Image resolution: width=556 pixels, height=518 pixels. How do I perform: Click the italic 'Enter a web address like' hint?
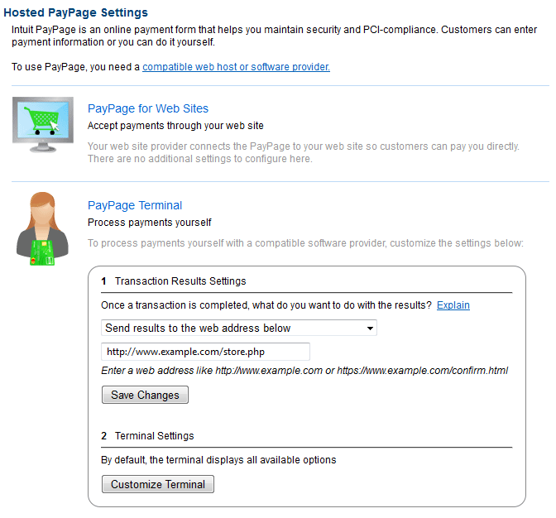coord(304,371)
